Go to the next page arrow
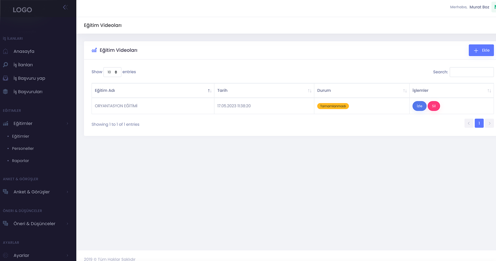Viewport: 496px width, 261px height. click(x=489, y=123)
